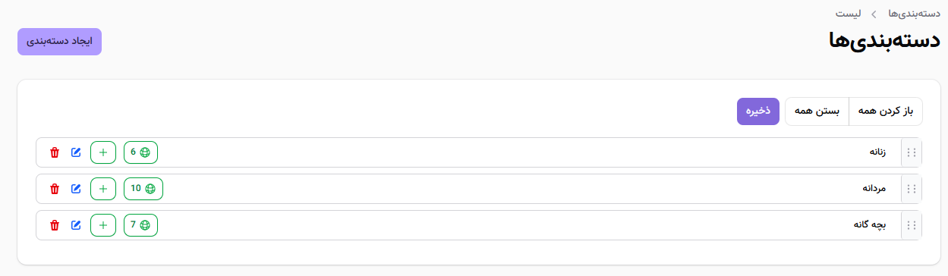The height and width of the screenshot is (276, 948).
Task: Select the بچه گانه category row
Action: point(479,225)
